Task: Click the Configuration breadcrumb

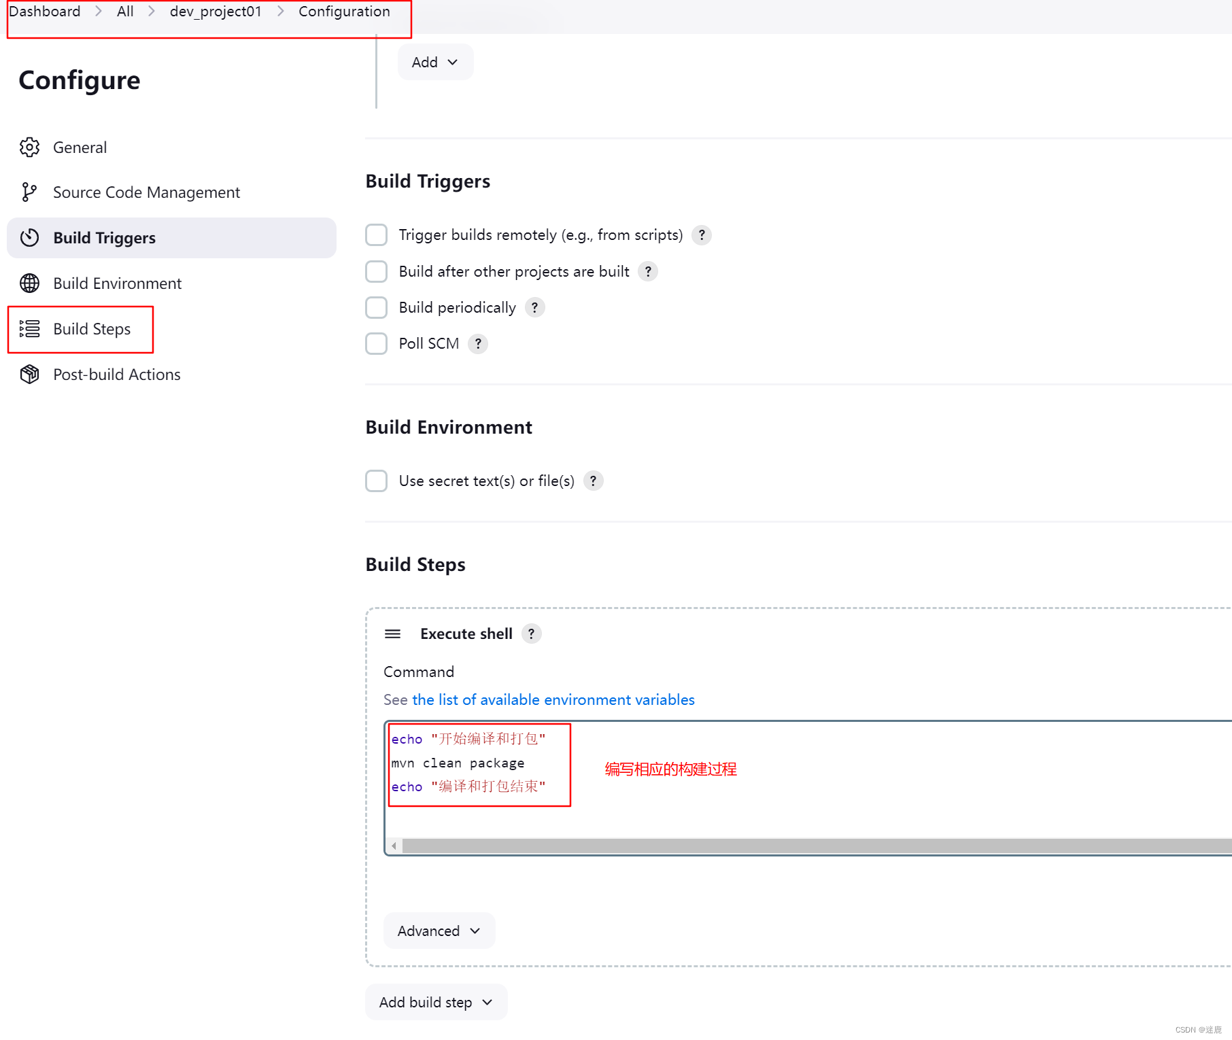Action: point(344,12)
